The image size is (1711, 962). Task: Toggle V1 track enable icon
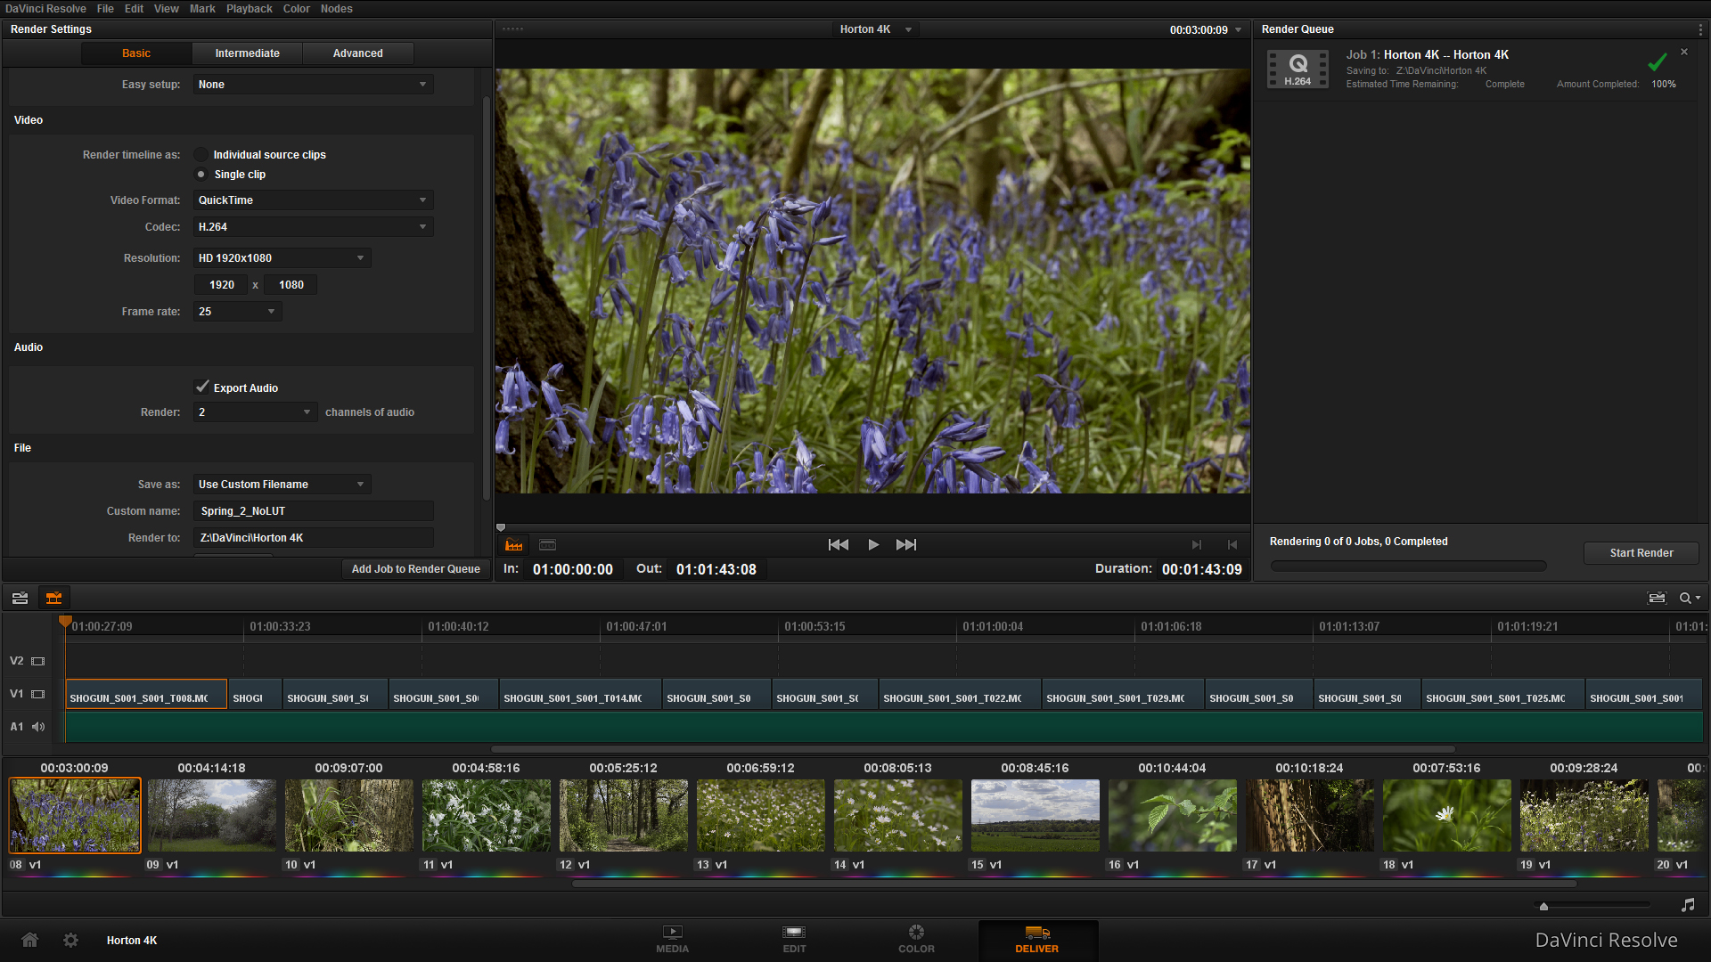[x=38, y=694]
